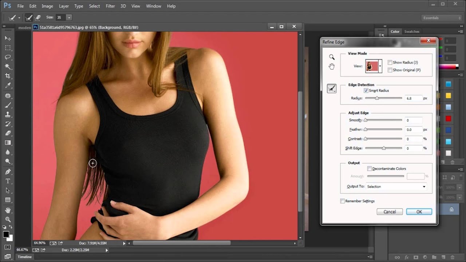Screen dimensions: 466x262
Task: Select the Brush tool
Action: click(x=8, y=105)
